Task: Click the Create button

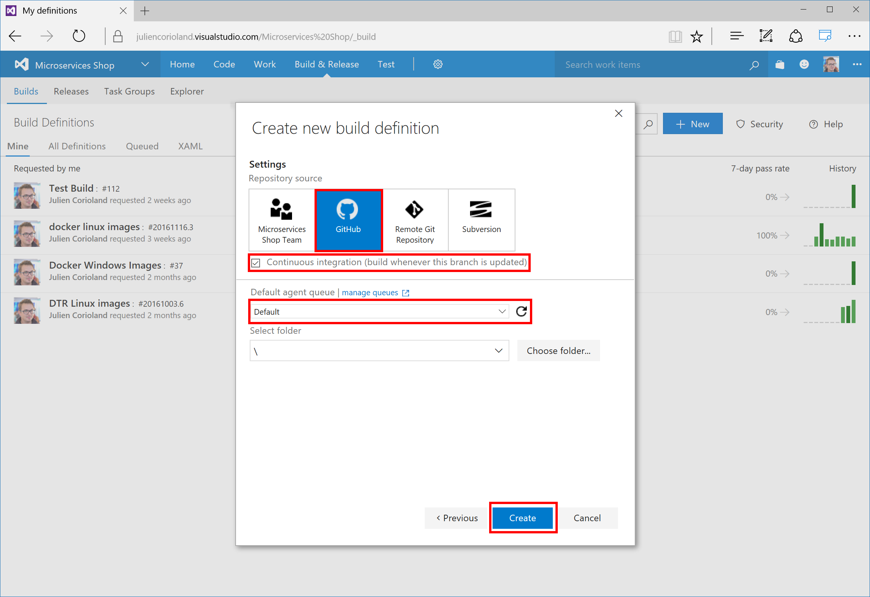Action: click(522, 518)
